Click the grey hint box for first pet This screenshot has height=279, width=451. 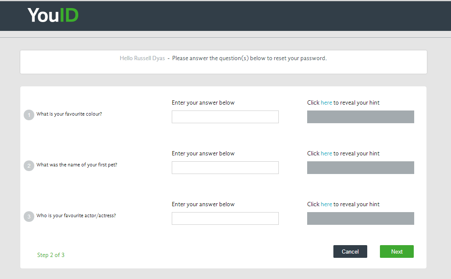(x=360, y=168)
